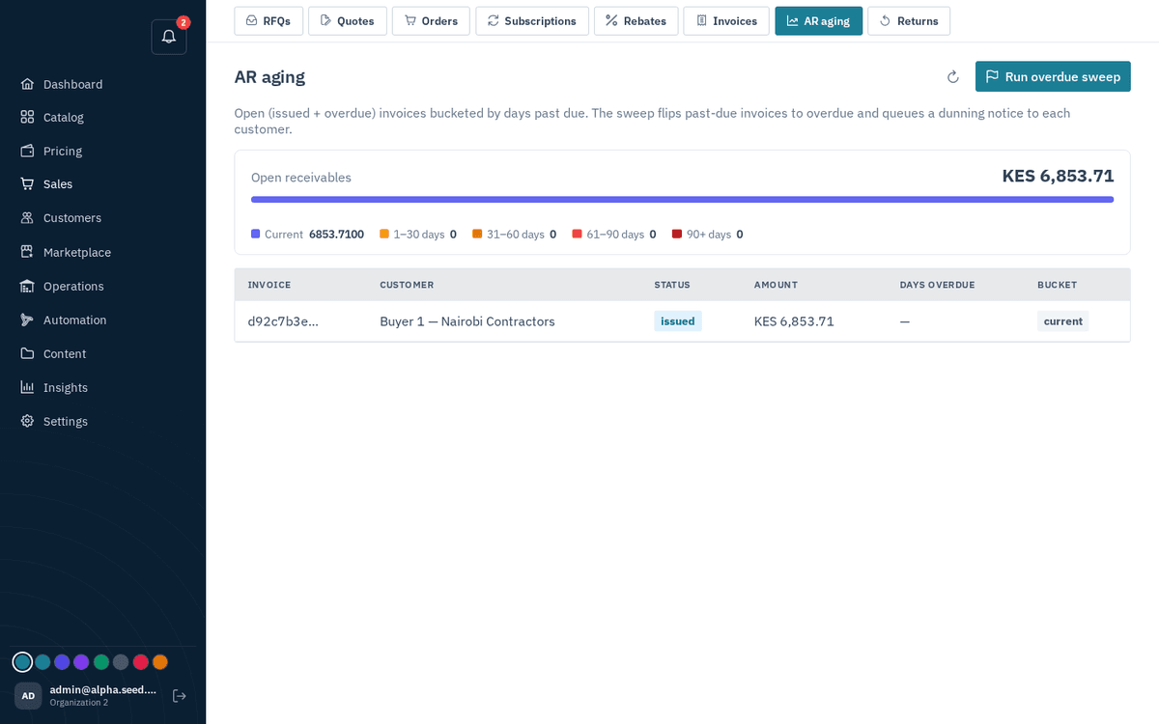Viewport: 1159px width, 724px height.
Task: Click the Days Overdue column header
Action: point(937,285)
